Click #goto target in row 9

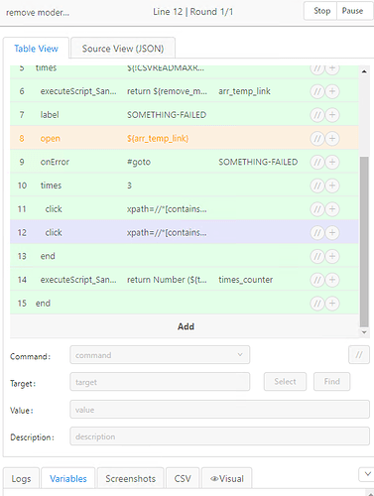tap(139, 162)
